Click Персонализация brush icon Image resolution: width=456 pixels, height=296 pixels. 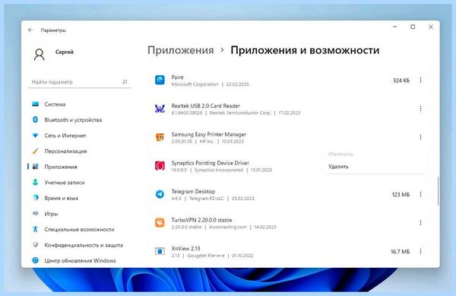coord(35,151)
